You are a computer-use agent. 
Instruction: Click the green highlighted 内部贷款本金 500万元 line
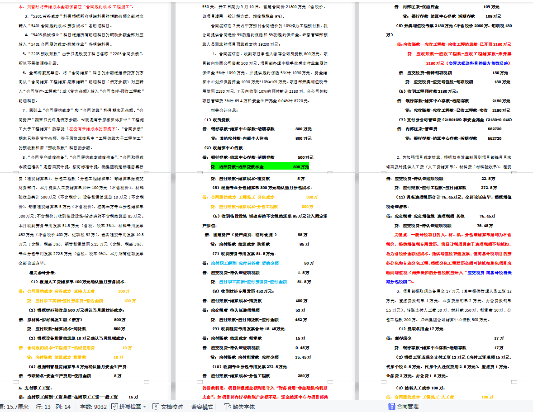(x=260, y=167)
